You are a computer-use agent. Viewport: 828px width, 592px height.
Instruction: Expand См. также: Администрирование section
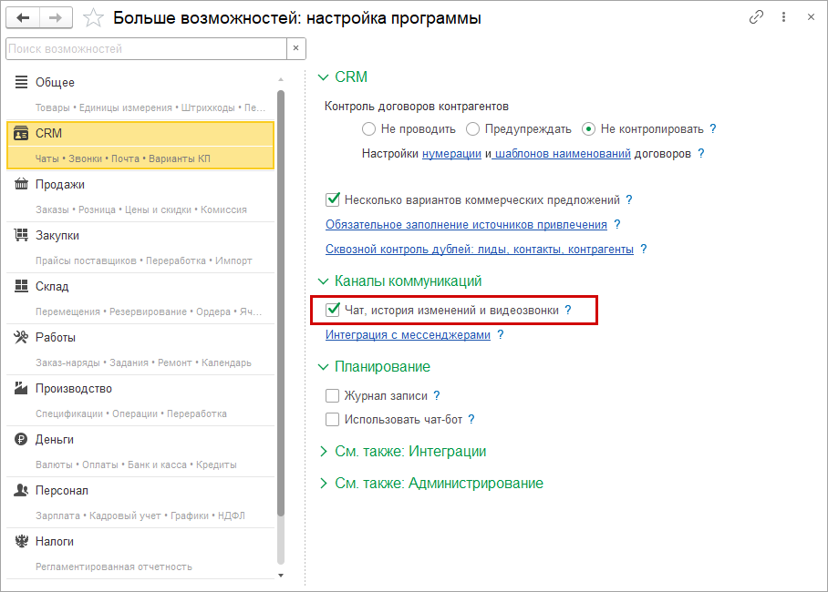tap(323, 483)
